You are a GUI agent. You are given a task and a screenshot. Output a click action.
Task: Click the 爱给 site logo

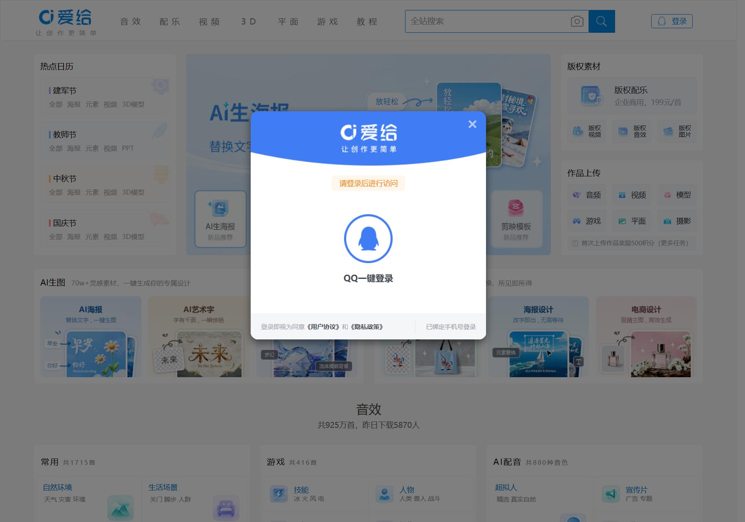tap(66, 22)
